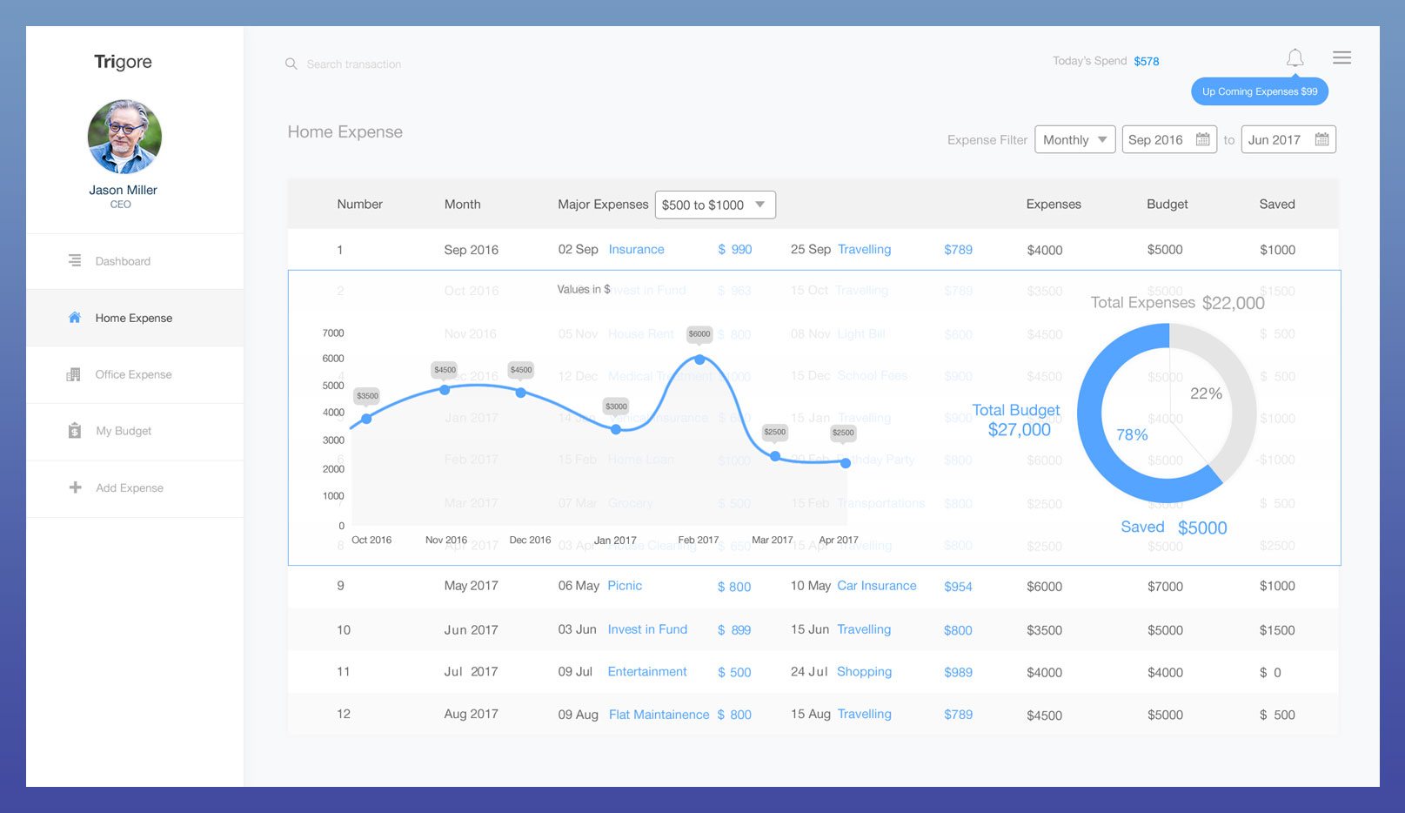Expand the Monthly expense filter dropdown
Screen dimensions: 1405x813
click(1074, 139)
